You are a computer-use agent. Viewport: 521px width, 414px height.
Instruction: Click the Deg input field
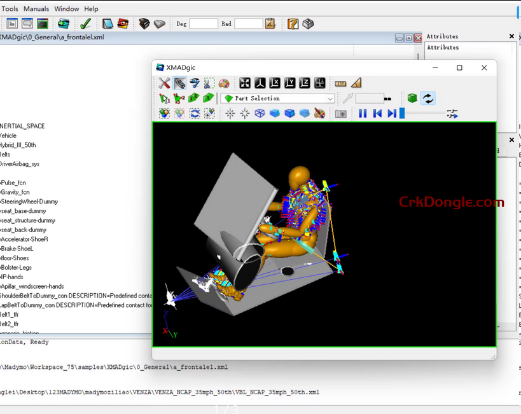(x=204, y=24)
